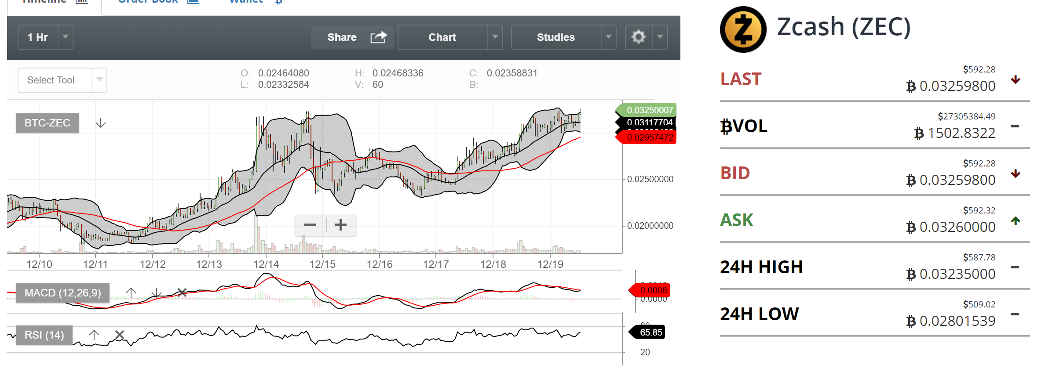This screenshot has height=372, width=1056.
Task: Click the Zcash (ZEC) heading
Action: [844, 27]
